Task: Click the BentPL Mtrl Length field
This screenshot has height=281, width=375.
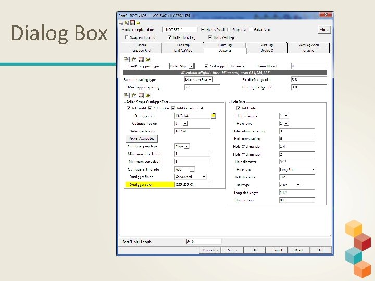Action: tap(204, 242)
